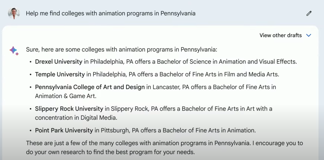Click the bold Slippery Rock University name
Screen dimensions: 324x160
[69, 108]
